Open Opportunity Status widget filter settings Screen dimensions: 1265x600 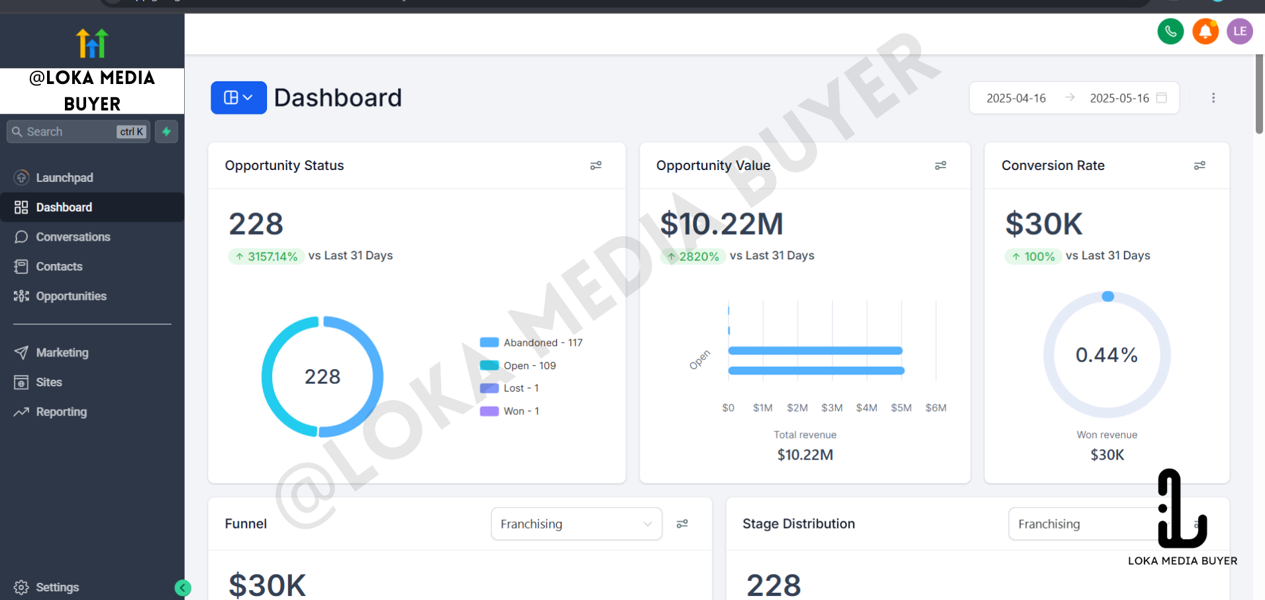point(595,165)
